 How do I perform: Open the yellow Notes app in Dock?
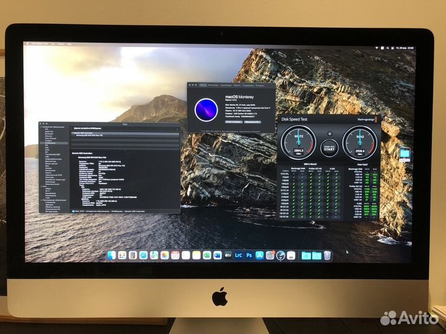coord(196,255)
